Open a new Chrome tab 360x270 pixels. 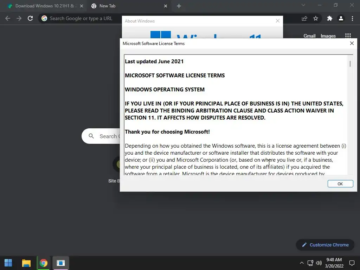[179, 6]
